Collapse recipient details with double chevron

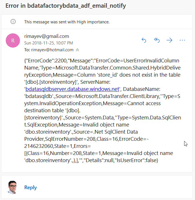[77, 50]
